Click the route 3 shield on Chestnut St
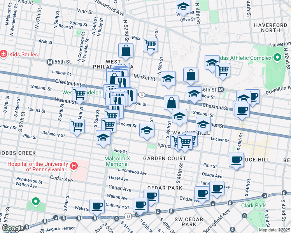The height and width of the screenshot is (233, 291). [142, 95]
